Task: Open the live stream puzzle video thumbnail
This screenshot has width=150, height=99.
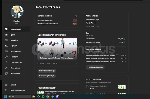Action: [57, 49]
